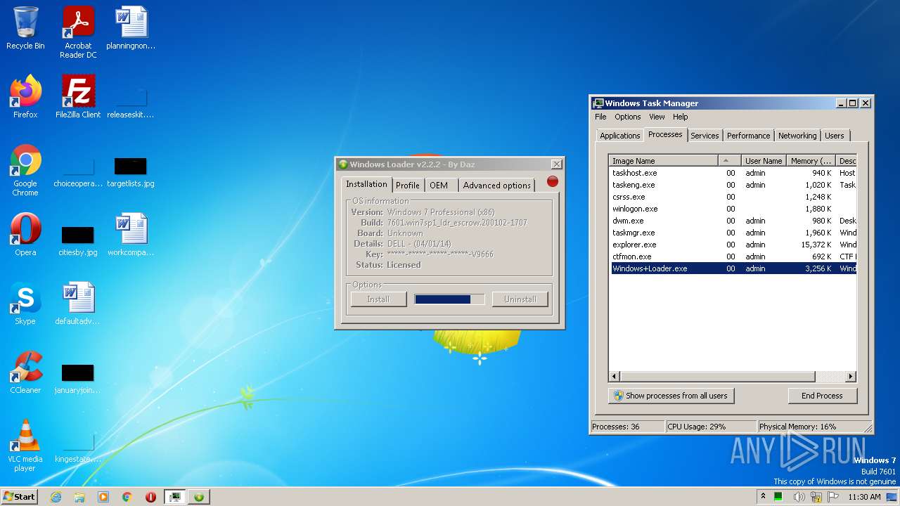Viewport: 900px width, 506px height.
Task: Switch to the Performance tab
Action: 748,136
